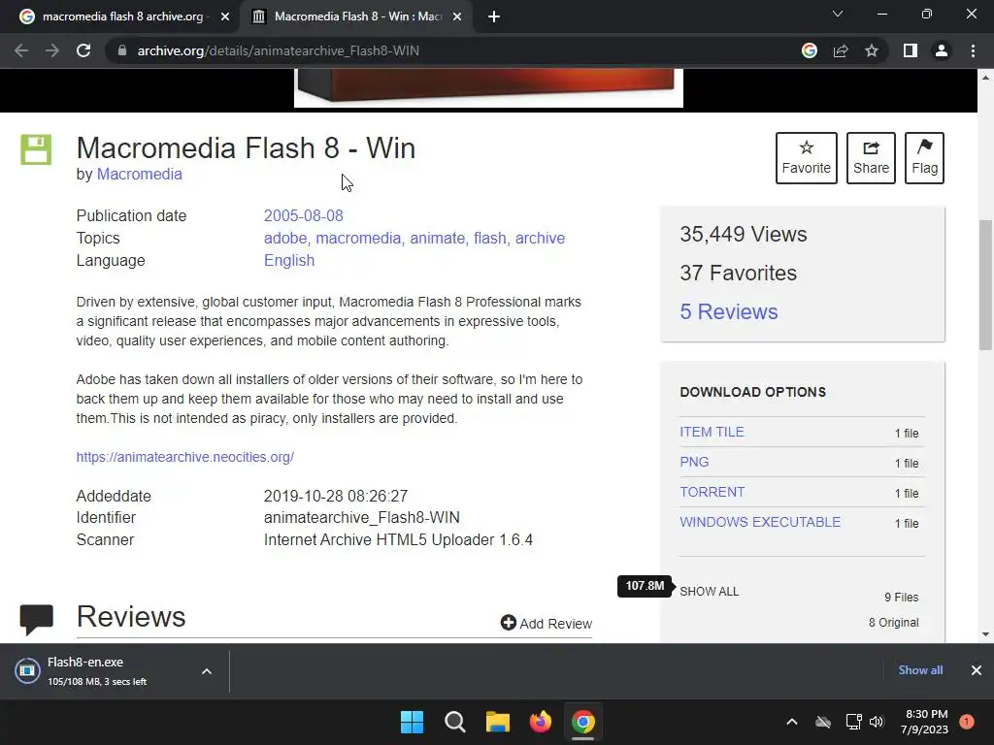This screenshot has width=994, height=745.
Task: Download the PNG file option
Action: 694,462
